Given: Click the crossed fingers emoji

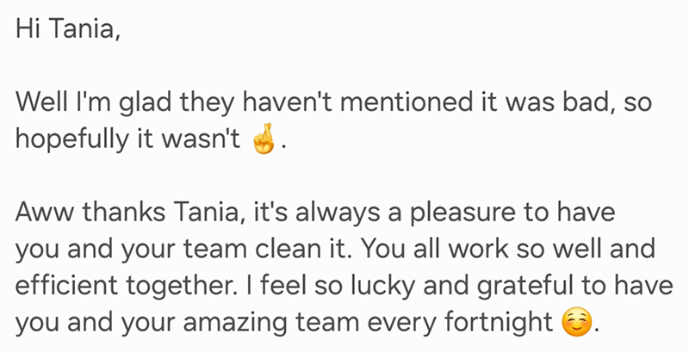Looking at the screenshot, I should [x=264, y=139].
